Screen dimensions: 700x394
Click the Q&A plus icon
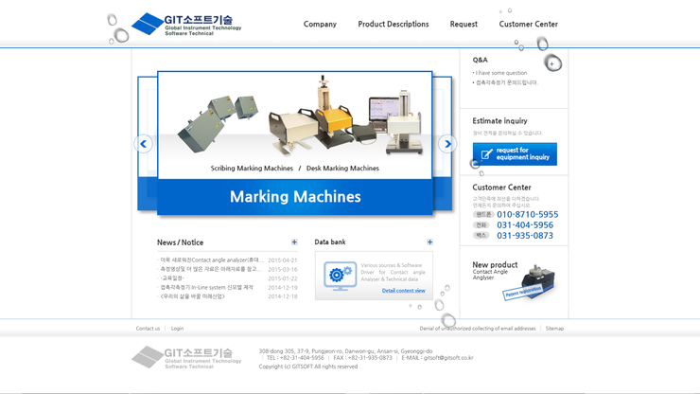pyautogui.click(x=551, y=64)
